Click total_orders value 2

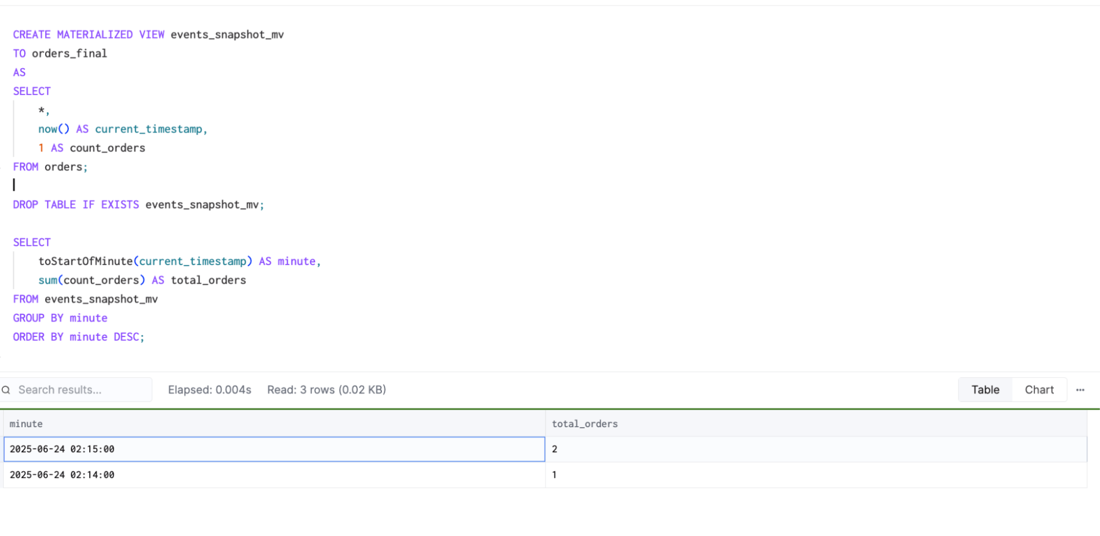coord(816,449)
